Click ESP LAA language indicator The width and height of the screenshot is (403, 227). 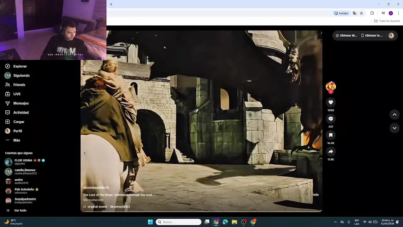[x=357, y=222]
